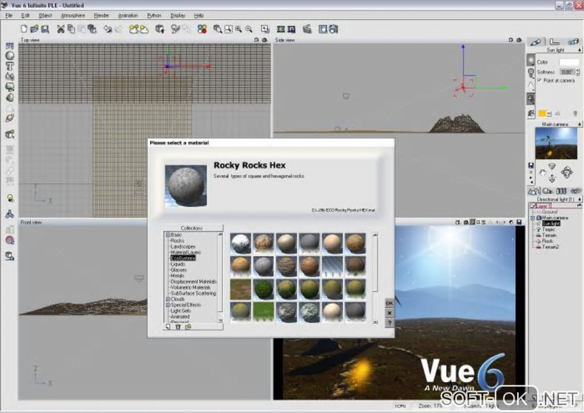
Task: Click the Save floppy disk icon
Action: pyautogui.click(x=45, y=29)
